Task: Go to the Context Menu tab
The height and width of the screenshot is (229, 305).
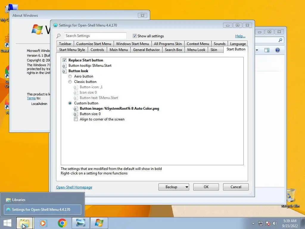Action: [198, 44]
